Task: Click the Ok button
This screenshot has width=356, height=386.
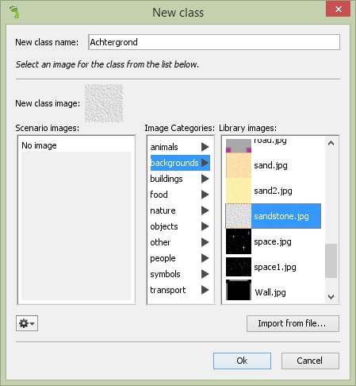Action: pyautogui.click(x=242, y=361)
